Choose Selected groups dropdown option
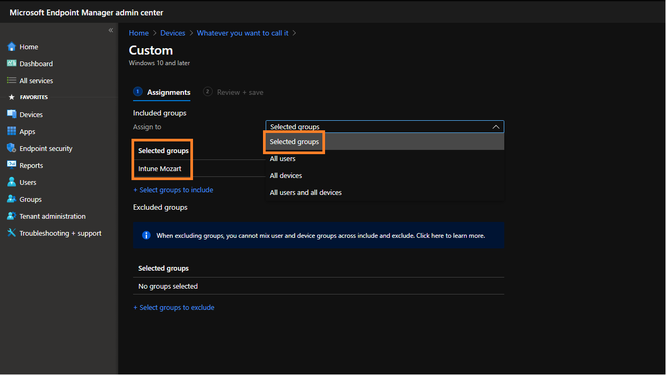Image resolution: width=666 pixels, height=375 pixels. pos(385,141)
